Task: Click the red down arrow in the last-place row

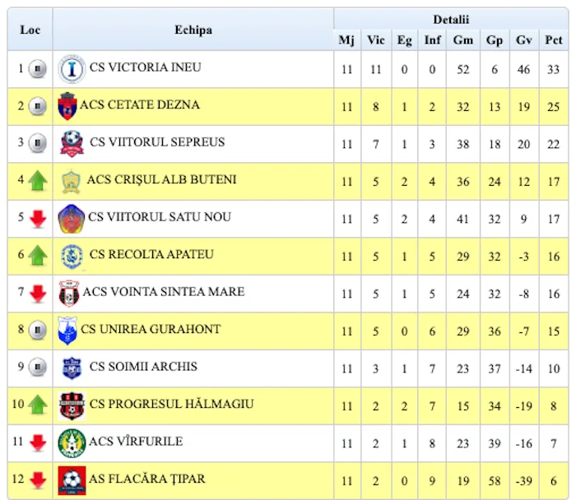Action: click(x=38, y=480)
